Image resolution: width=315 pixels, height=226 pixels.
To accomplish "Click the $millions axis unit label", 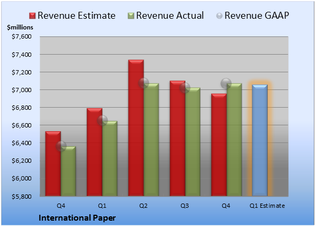I will tap(20, 27).
